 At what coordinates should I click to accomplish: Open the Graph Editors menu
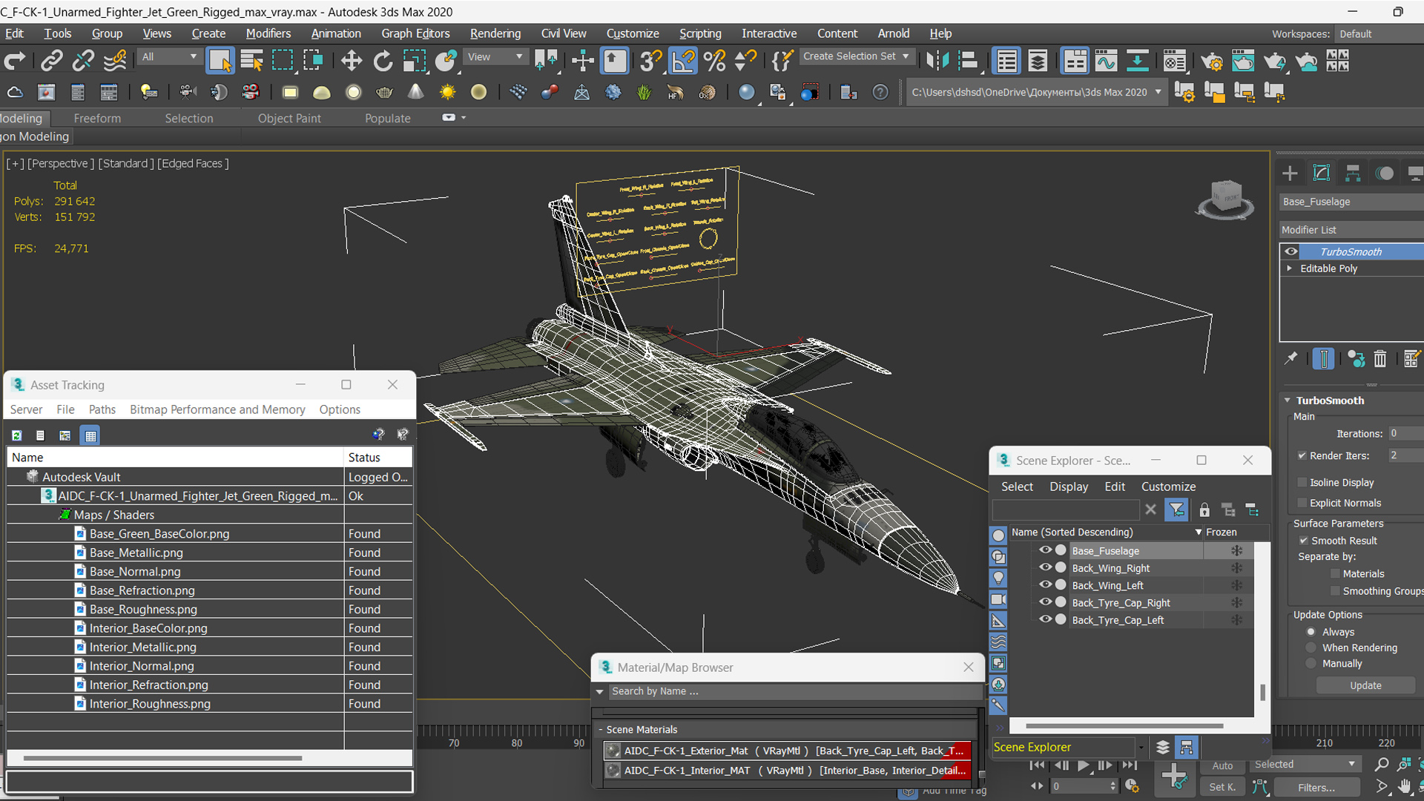(415, 33)
